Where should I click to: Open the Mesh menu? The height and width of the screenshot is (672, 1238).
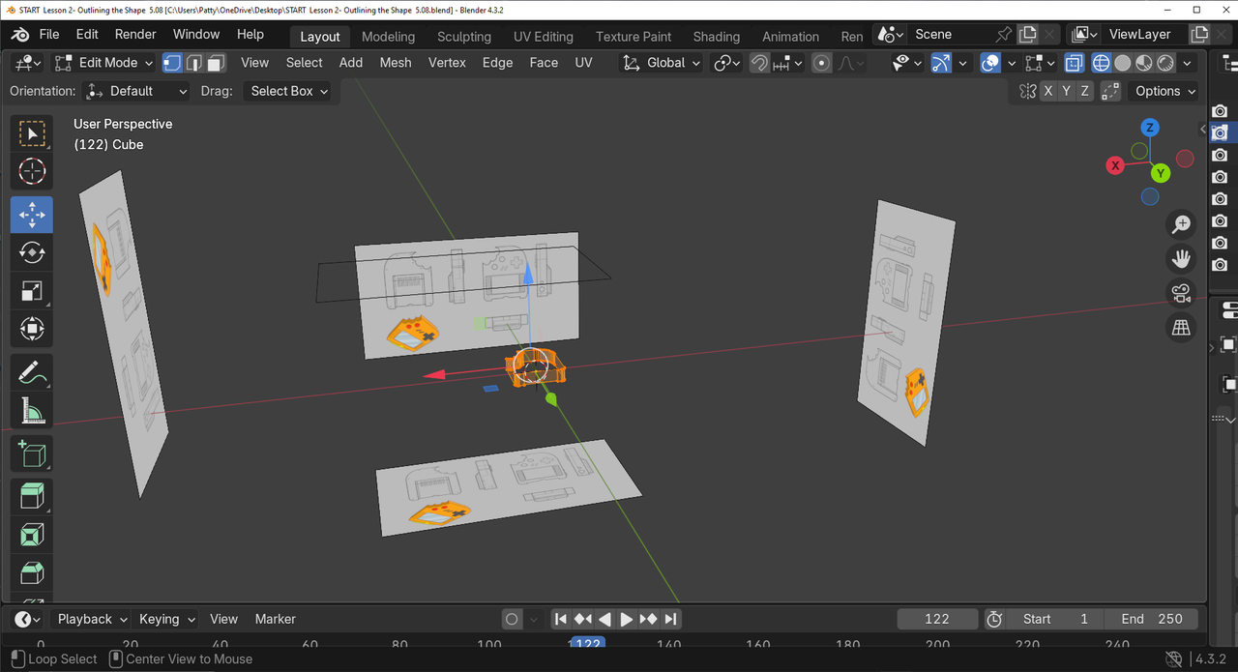pyautogui.click(x=395, y=63)
